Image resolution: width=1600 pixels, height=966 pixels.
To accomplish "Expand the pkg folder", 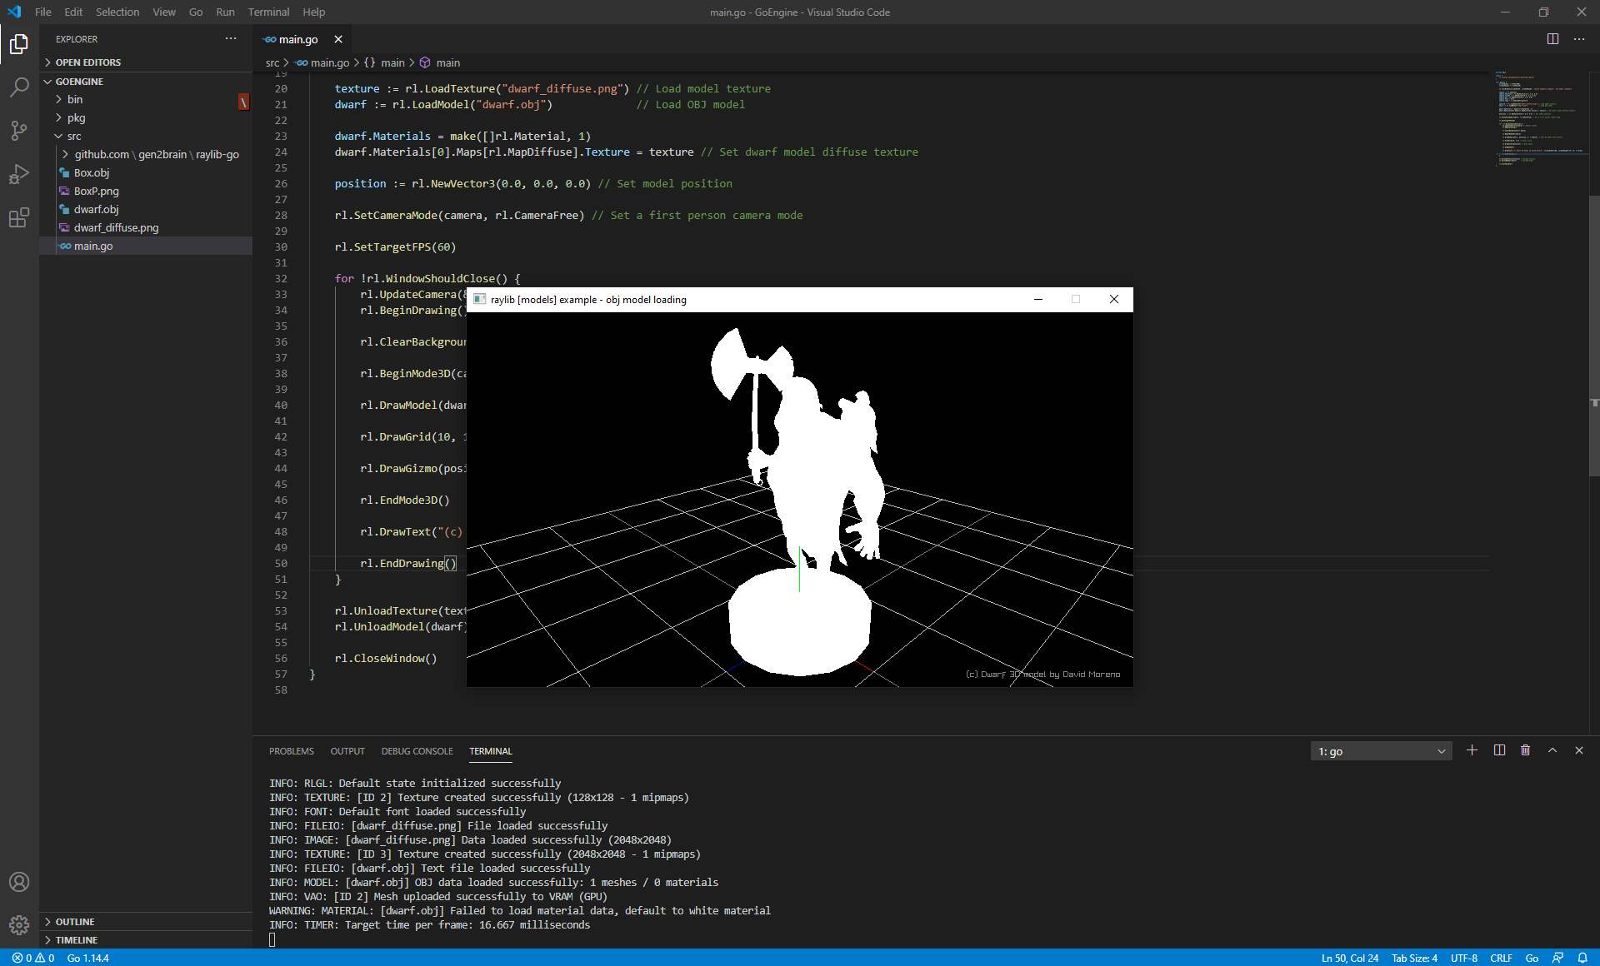I will coord(146,117).
